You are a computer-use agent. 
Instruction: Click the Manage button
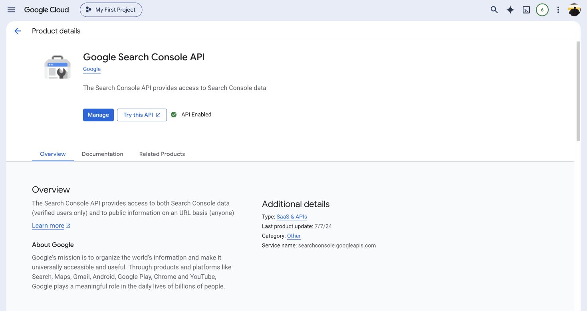tap(98, 115)
